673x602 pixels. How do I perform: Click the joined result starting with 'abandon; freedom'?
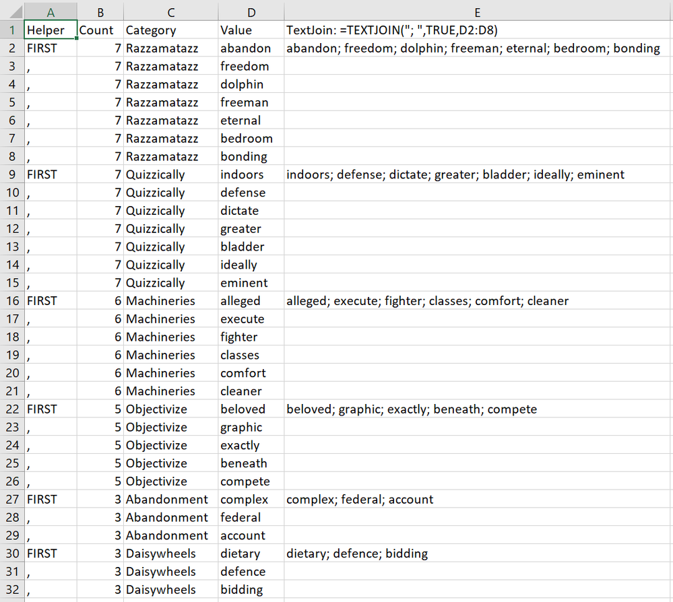(x=477, y=48)
